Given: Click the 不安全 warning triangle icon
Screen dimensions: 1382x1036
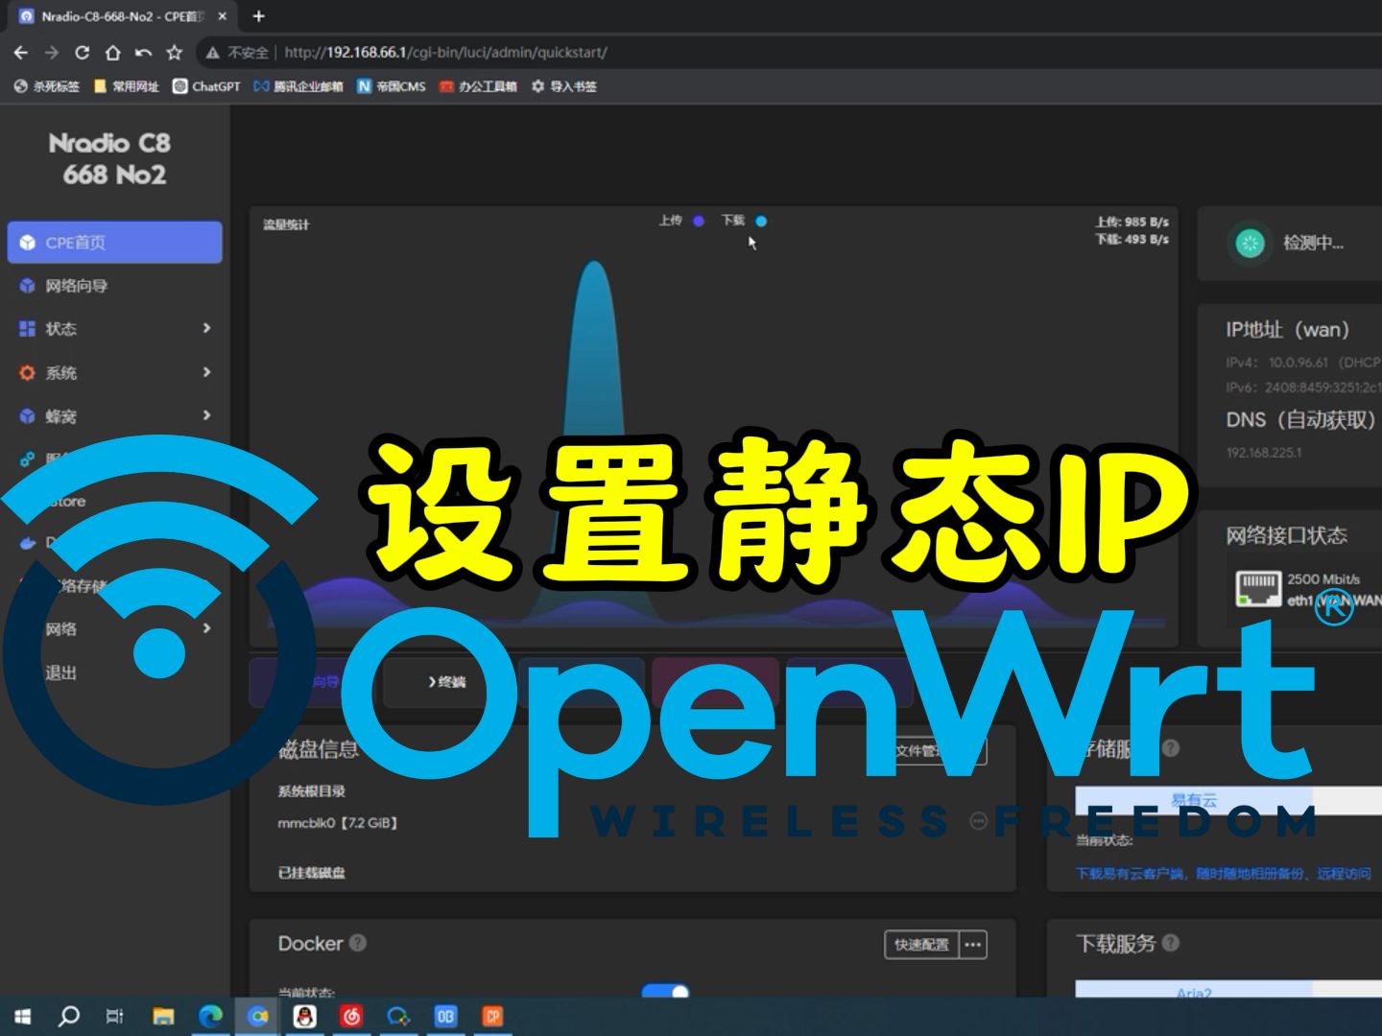Looking at the screenshot, I should tap(213, 53).
